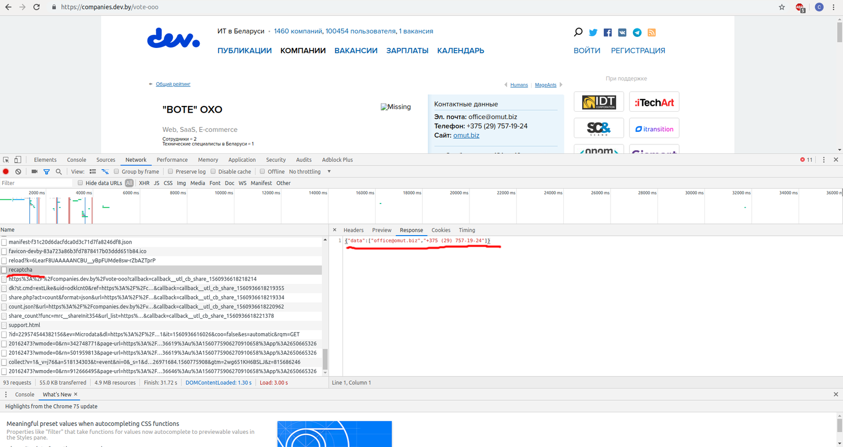Click the page vertical scrollbar thumb
The image size is (843, 447).
839,32
